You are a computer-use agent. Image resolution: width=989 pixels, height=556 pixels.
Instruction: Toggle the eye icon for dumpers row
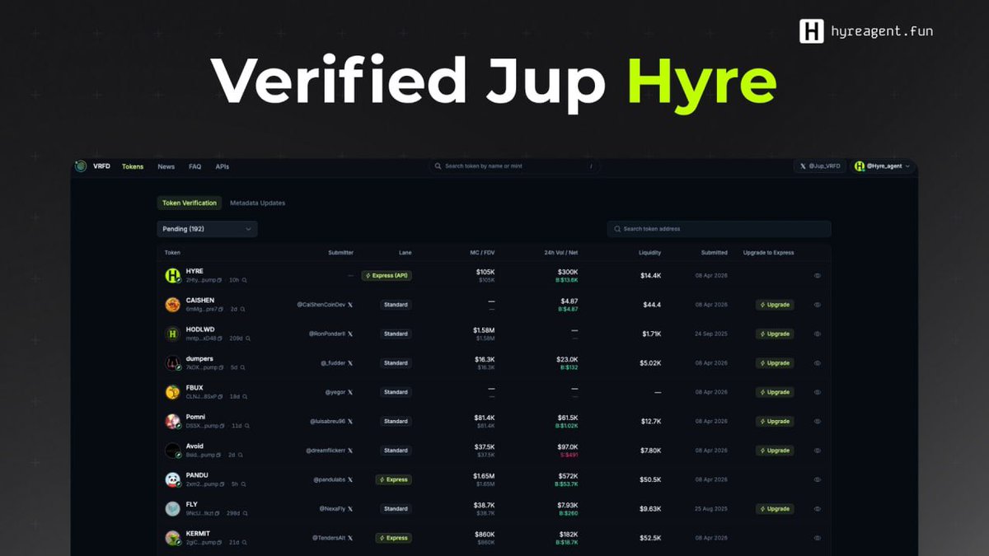(x=818, y=363)
